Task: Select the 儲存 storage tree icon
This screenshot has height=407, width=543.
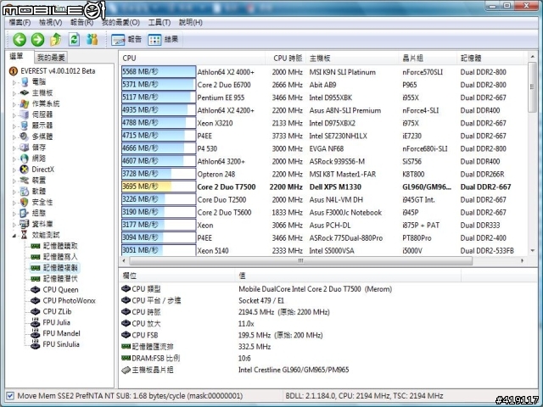Action: (x=25, y=148)
